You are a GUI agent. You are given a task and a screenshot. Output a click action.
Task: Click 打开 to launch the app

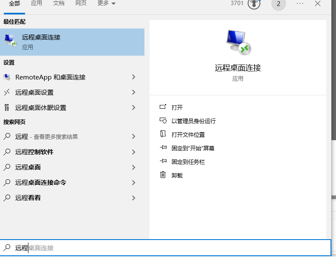coord(177,107)
